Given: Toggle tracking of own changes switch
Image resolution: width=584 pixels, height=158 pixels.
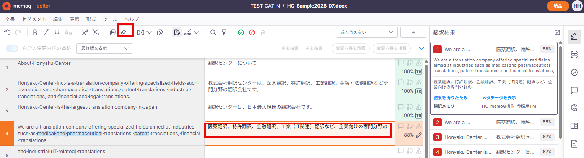Looking at the screenshot, I should pyautogui.click(x=12, y=48).
